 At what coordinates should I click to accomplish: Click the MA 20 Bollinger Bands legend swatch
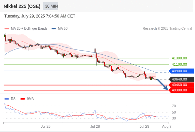pyautogui.click(x=7, y=29)
